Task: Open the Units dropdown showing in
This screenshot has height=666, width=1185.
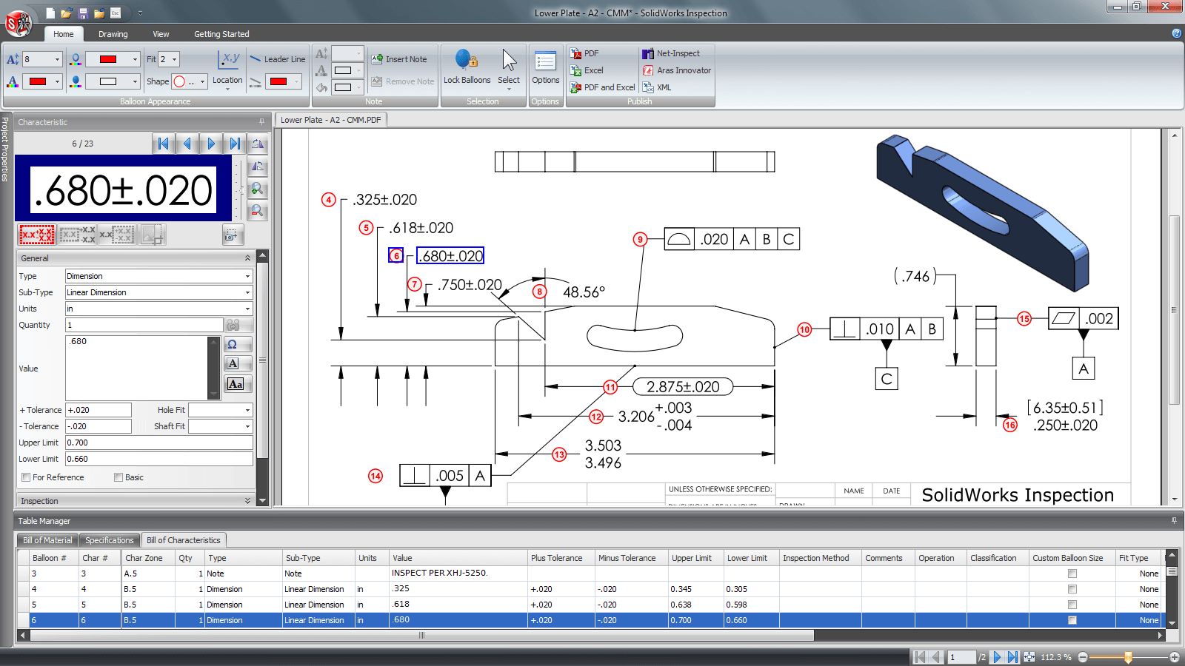Action: (x=247, y=309)
